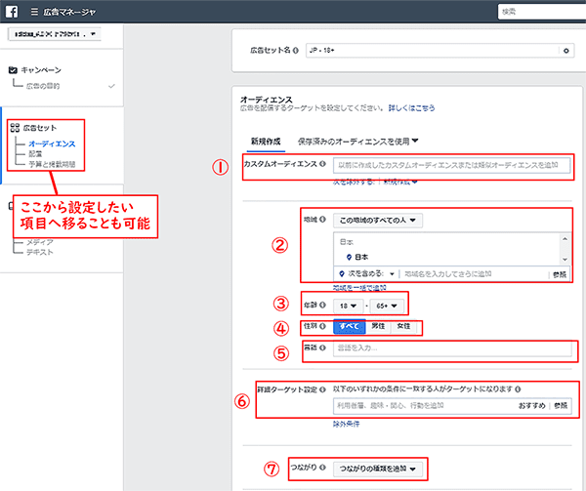Click the info icon beside 言語
The width and height of the screenshot is (586, 491).
[322, 348]
